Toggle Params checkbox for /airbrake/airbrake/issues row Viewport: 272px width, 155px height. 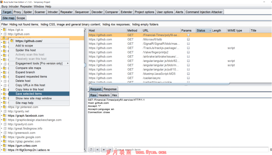(189, 57)
